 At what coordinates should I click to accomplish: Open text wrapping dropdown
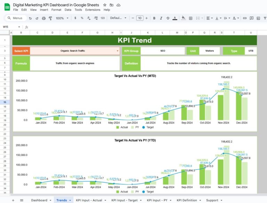(227, 18)
